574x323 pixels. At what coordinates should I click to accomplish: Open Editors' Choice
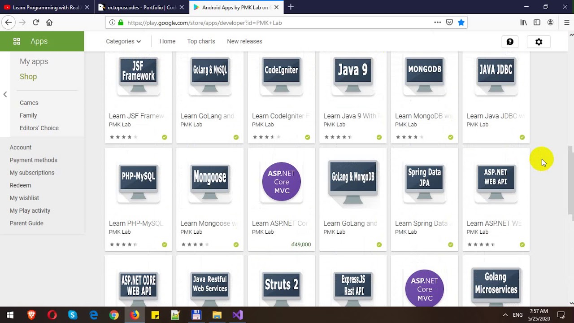[39, 128]
